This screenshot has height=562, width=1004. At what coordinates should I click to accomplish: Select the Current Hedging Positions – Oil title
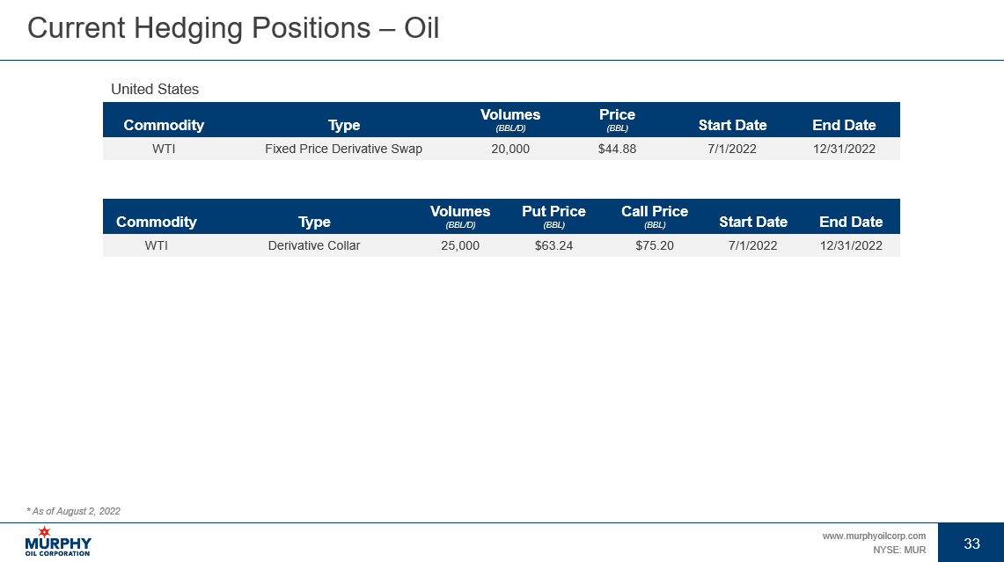[233, 28]
